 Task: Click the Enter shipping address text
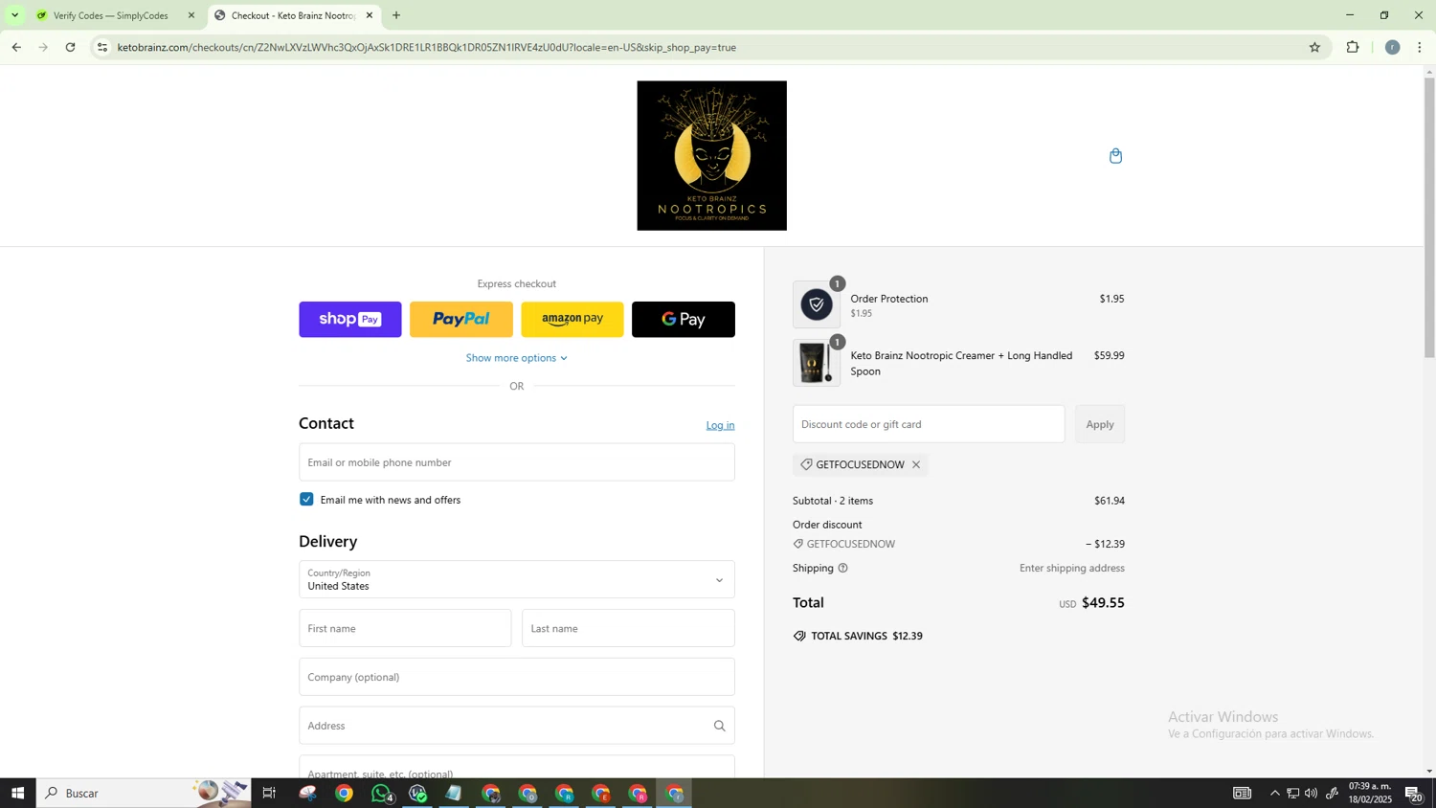(x=1072, y=569)
